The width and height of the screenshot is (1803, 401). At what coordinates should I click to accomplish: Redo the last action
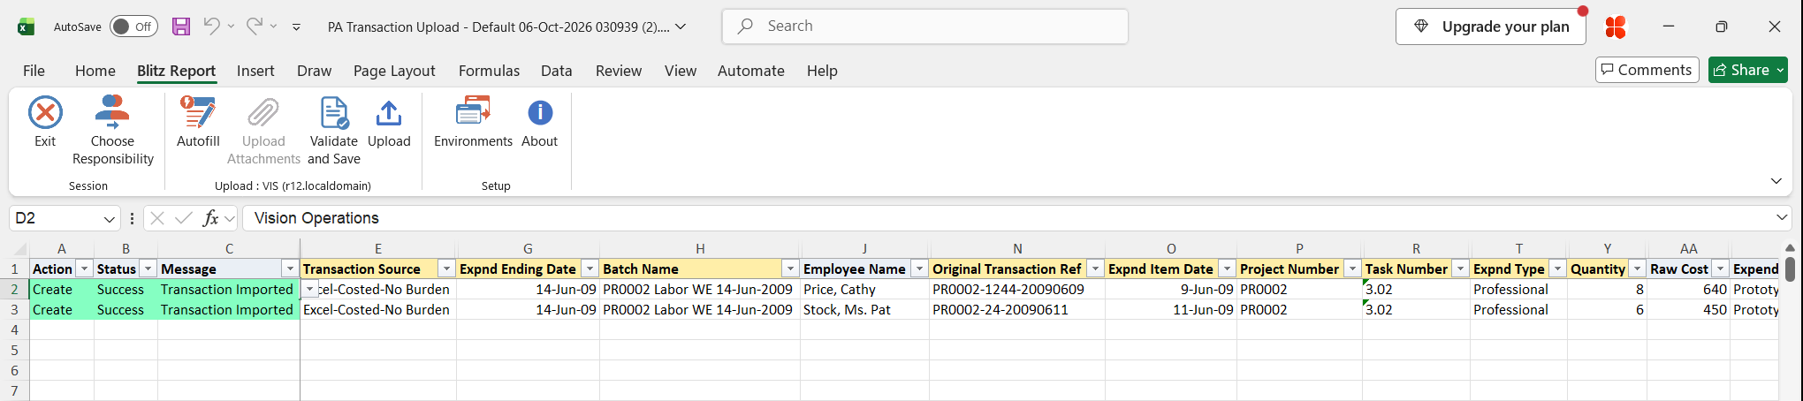[254, 26]
